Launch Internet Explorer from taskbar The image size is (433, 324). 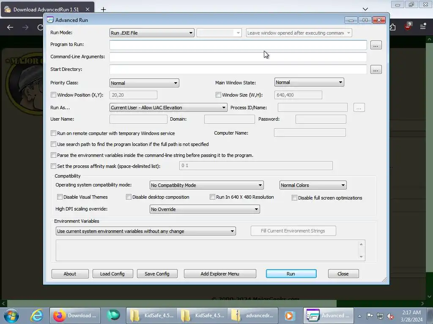coord(37,316)
